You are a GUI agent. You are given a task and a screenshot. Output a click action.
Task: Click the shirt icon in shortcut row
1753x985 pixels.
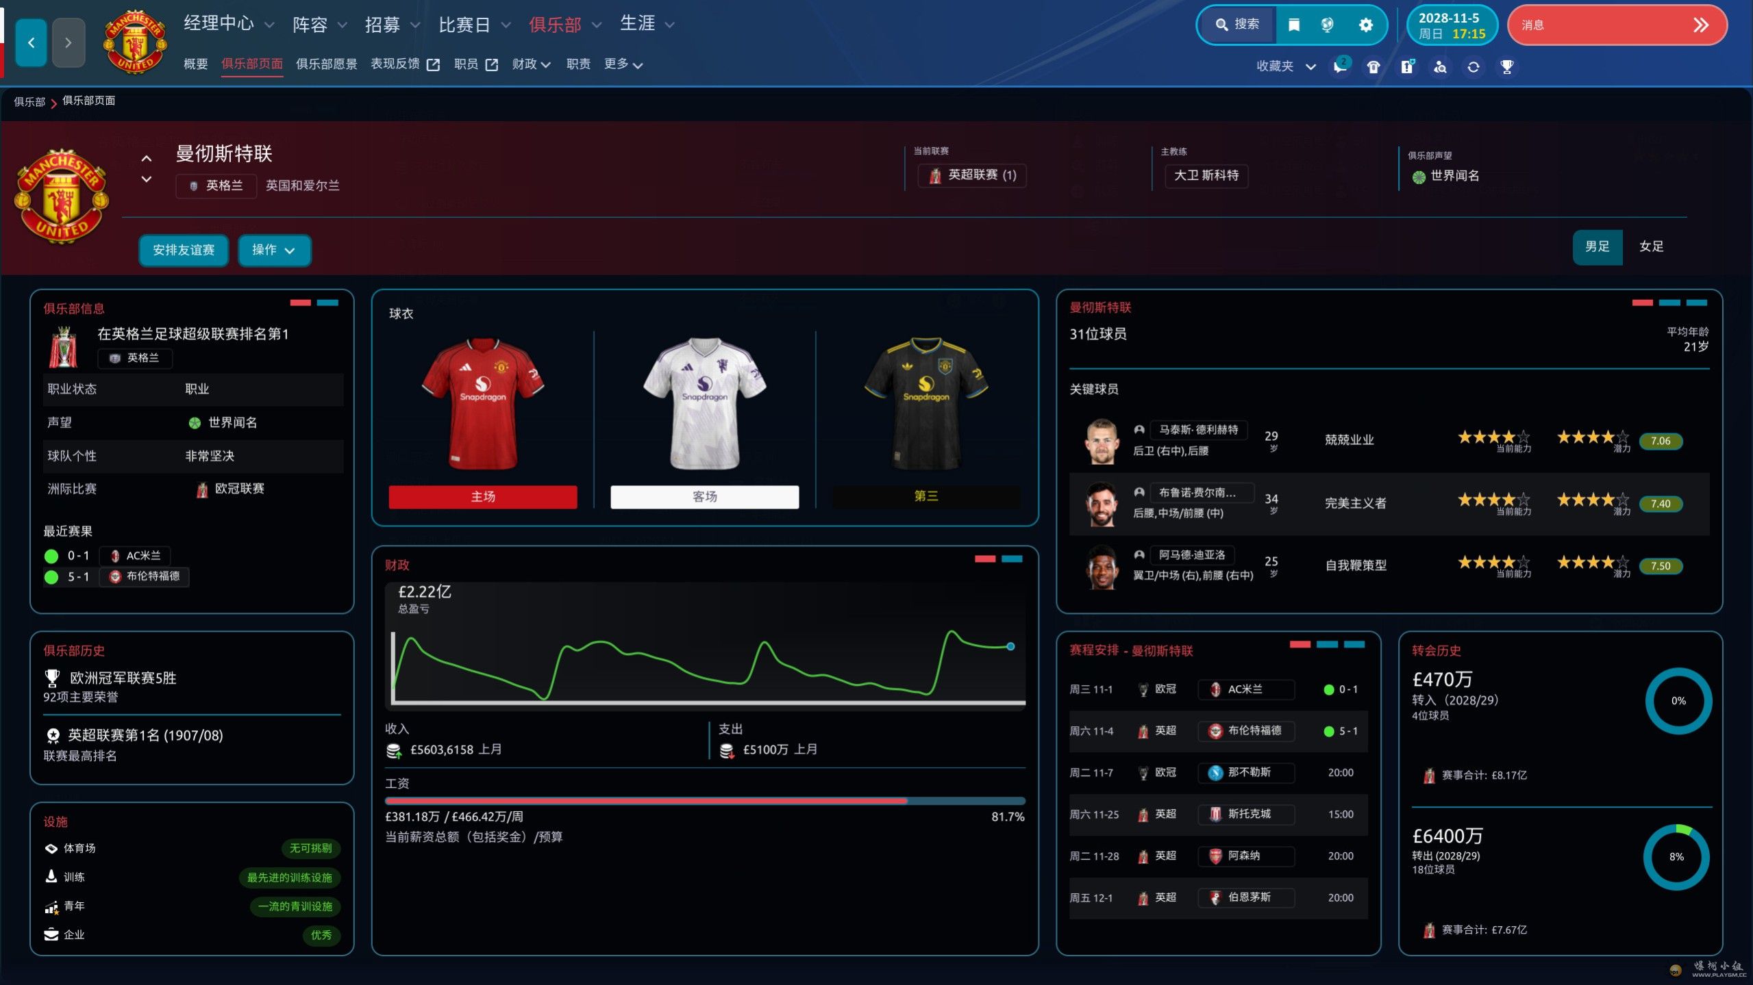1373,66
